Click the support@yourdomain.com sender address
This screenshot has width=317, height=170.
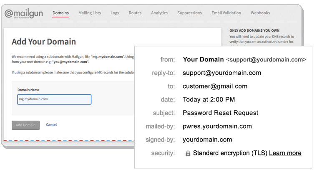[x=266, y=59]
